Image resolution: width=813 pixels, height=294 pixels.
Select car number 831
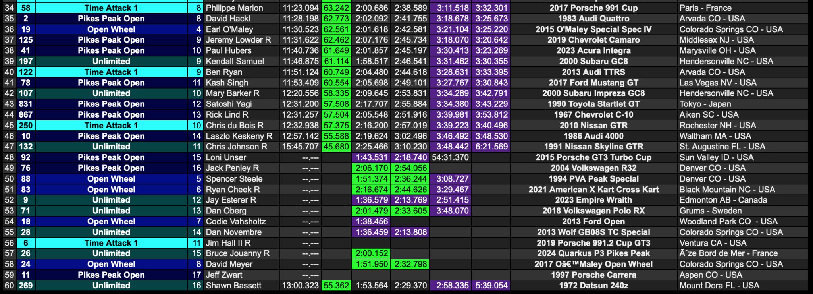click(26, 104)
